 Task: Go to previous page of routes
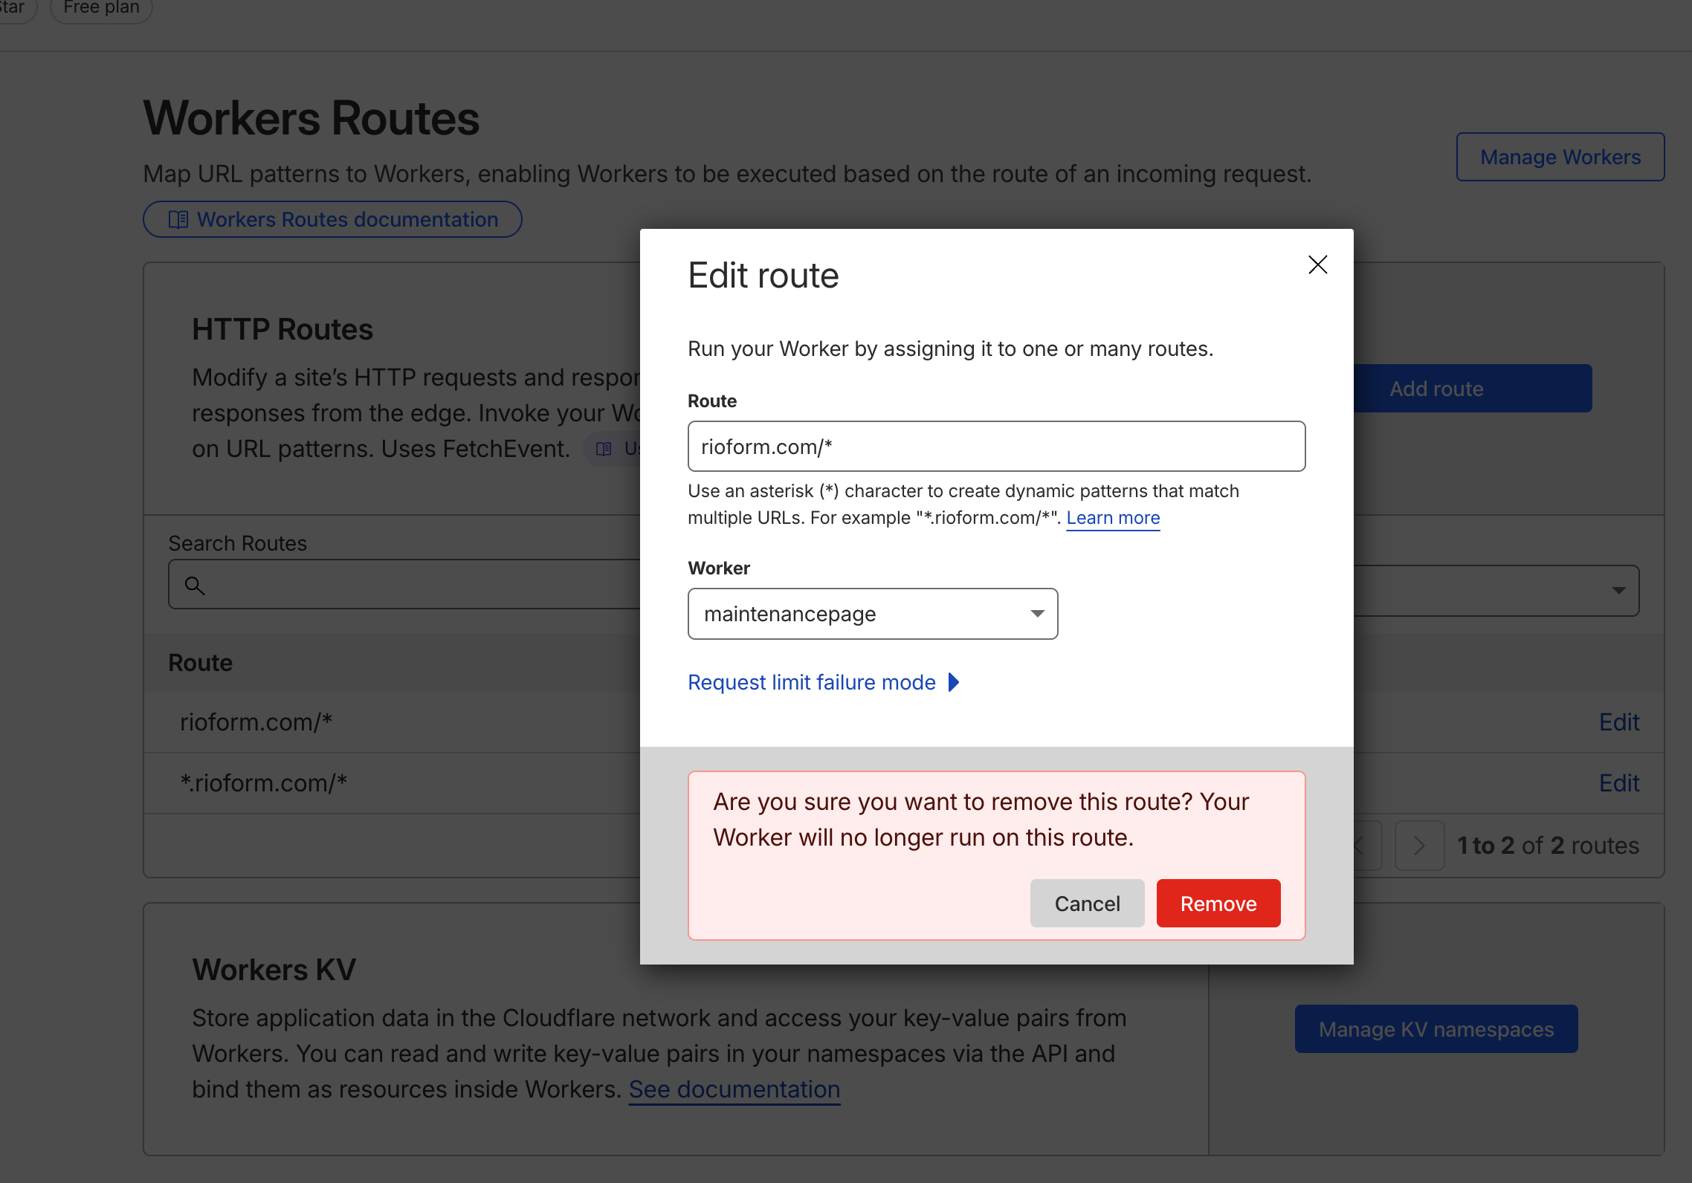1366,845
